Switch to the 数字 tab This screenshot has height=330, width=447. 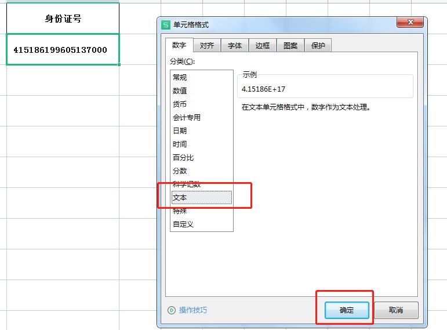[x=179, y=45]
